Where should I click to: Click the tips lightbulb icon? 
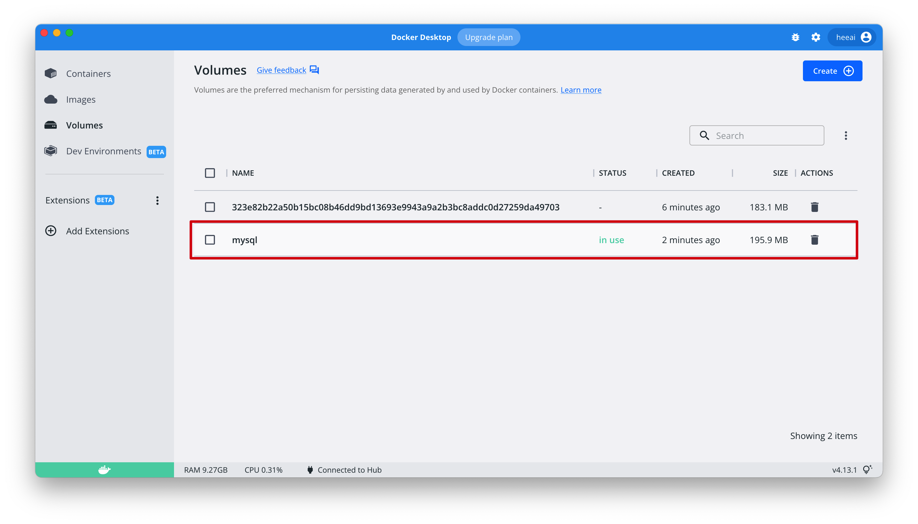pyautogui.click(x=867, y=469)
